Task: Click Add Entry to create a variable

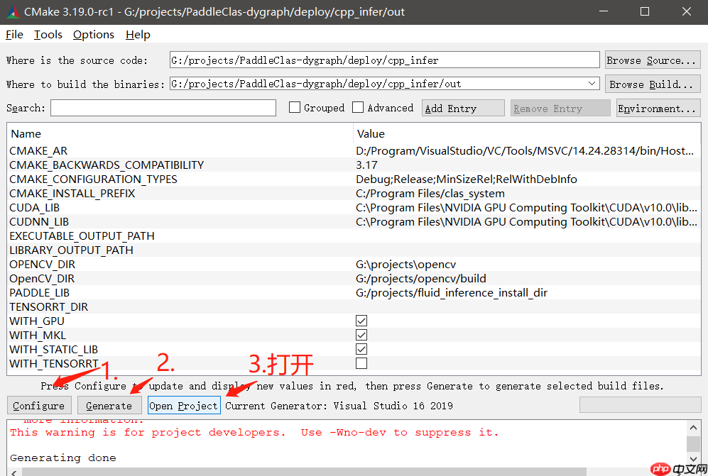Action: point(462,107)
